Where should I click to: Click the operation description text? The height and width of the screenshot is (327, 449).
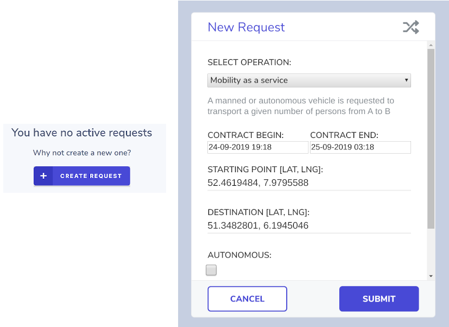[301, 106]
